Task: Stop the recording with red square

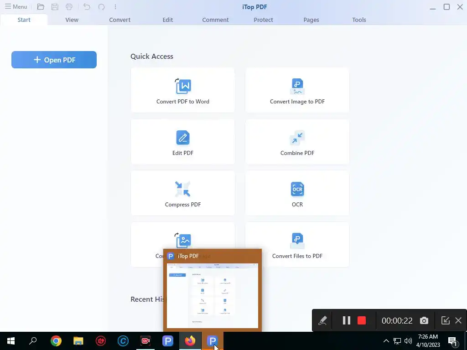Action: click(x=362, y=320)
